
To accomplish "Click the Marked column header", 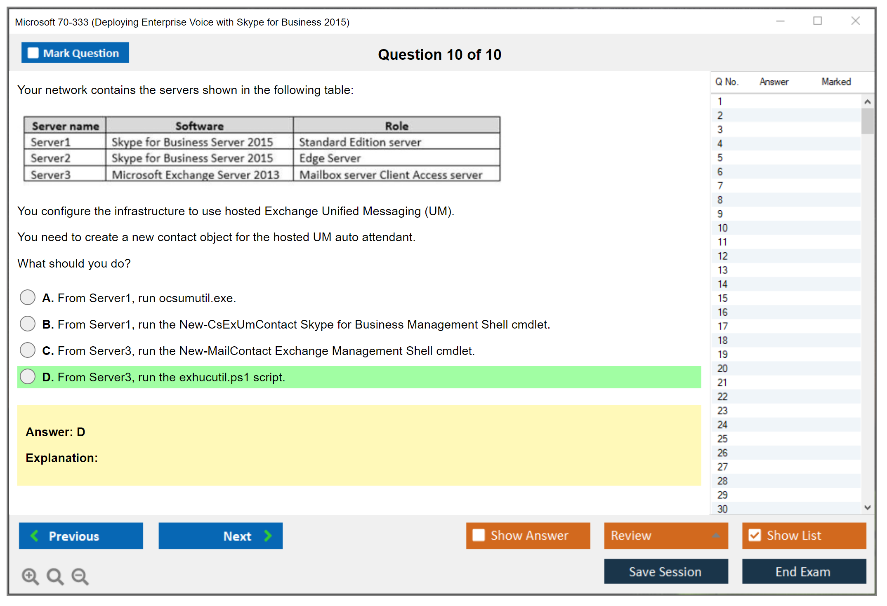I will tap(836, 82).
